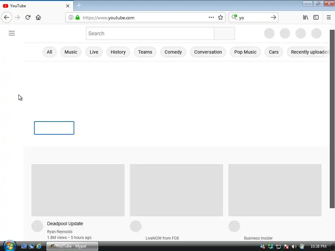This screenshot has width=335, height=251.
Task: Select the YouTube browser tab
Action: point(36,6)
